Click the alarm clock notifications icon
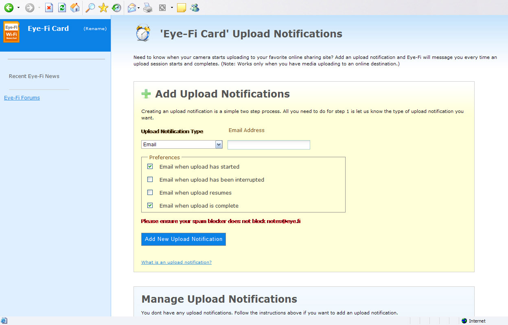This screenshot has height=325, width=508. (x=143, y=33)
